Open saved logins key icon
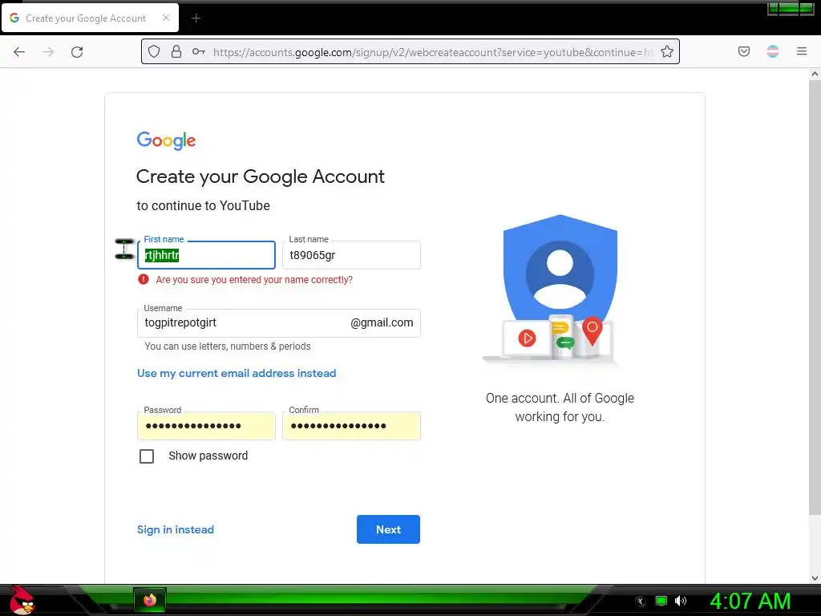 click(199, 51)
